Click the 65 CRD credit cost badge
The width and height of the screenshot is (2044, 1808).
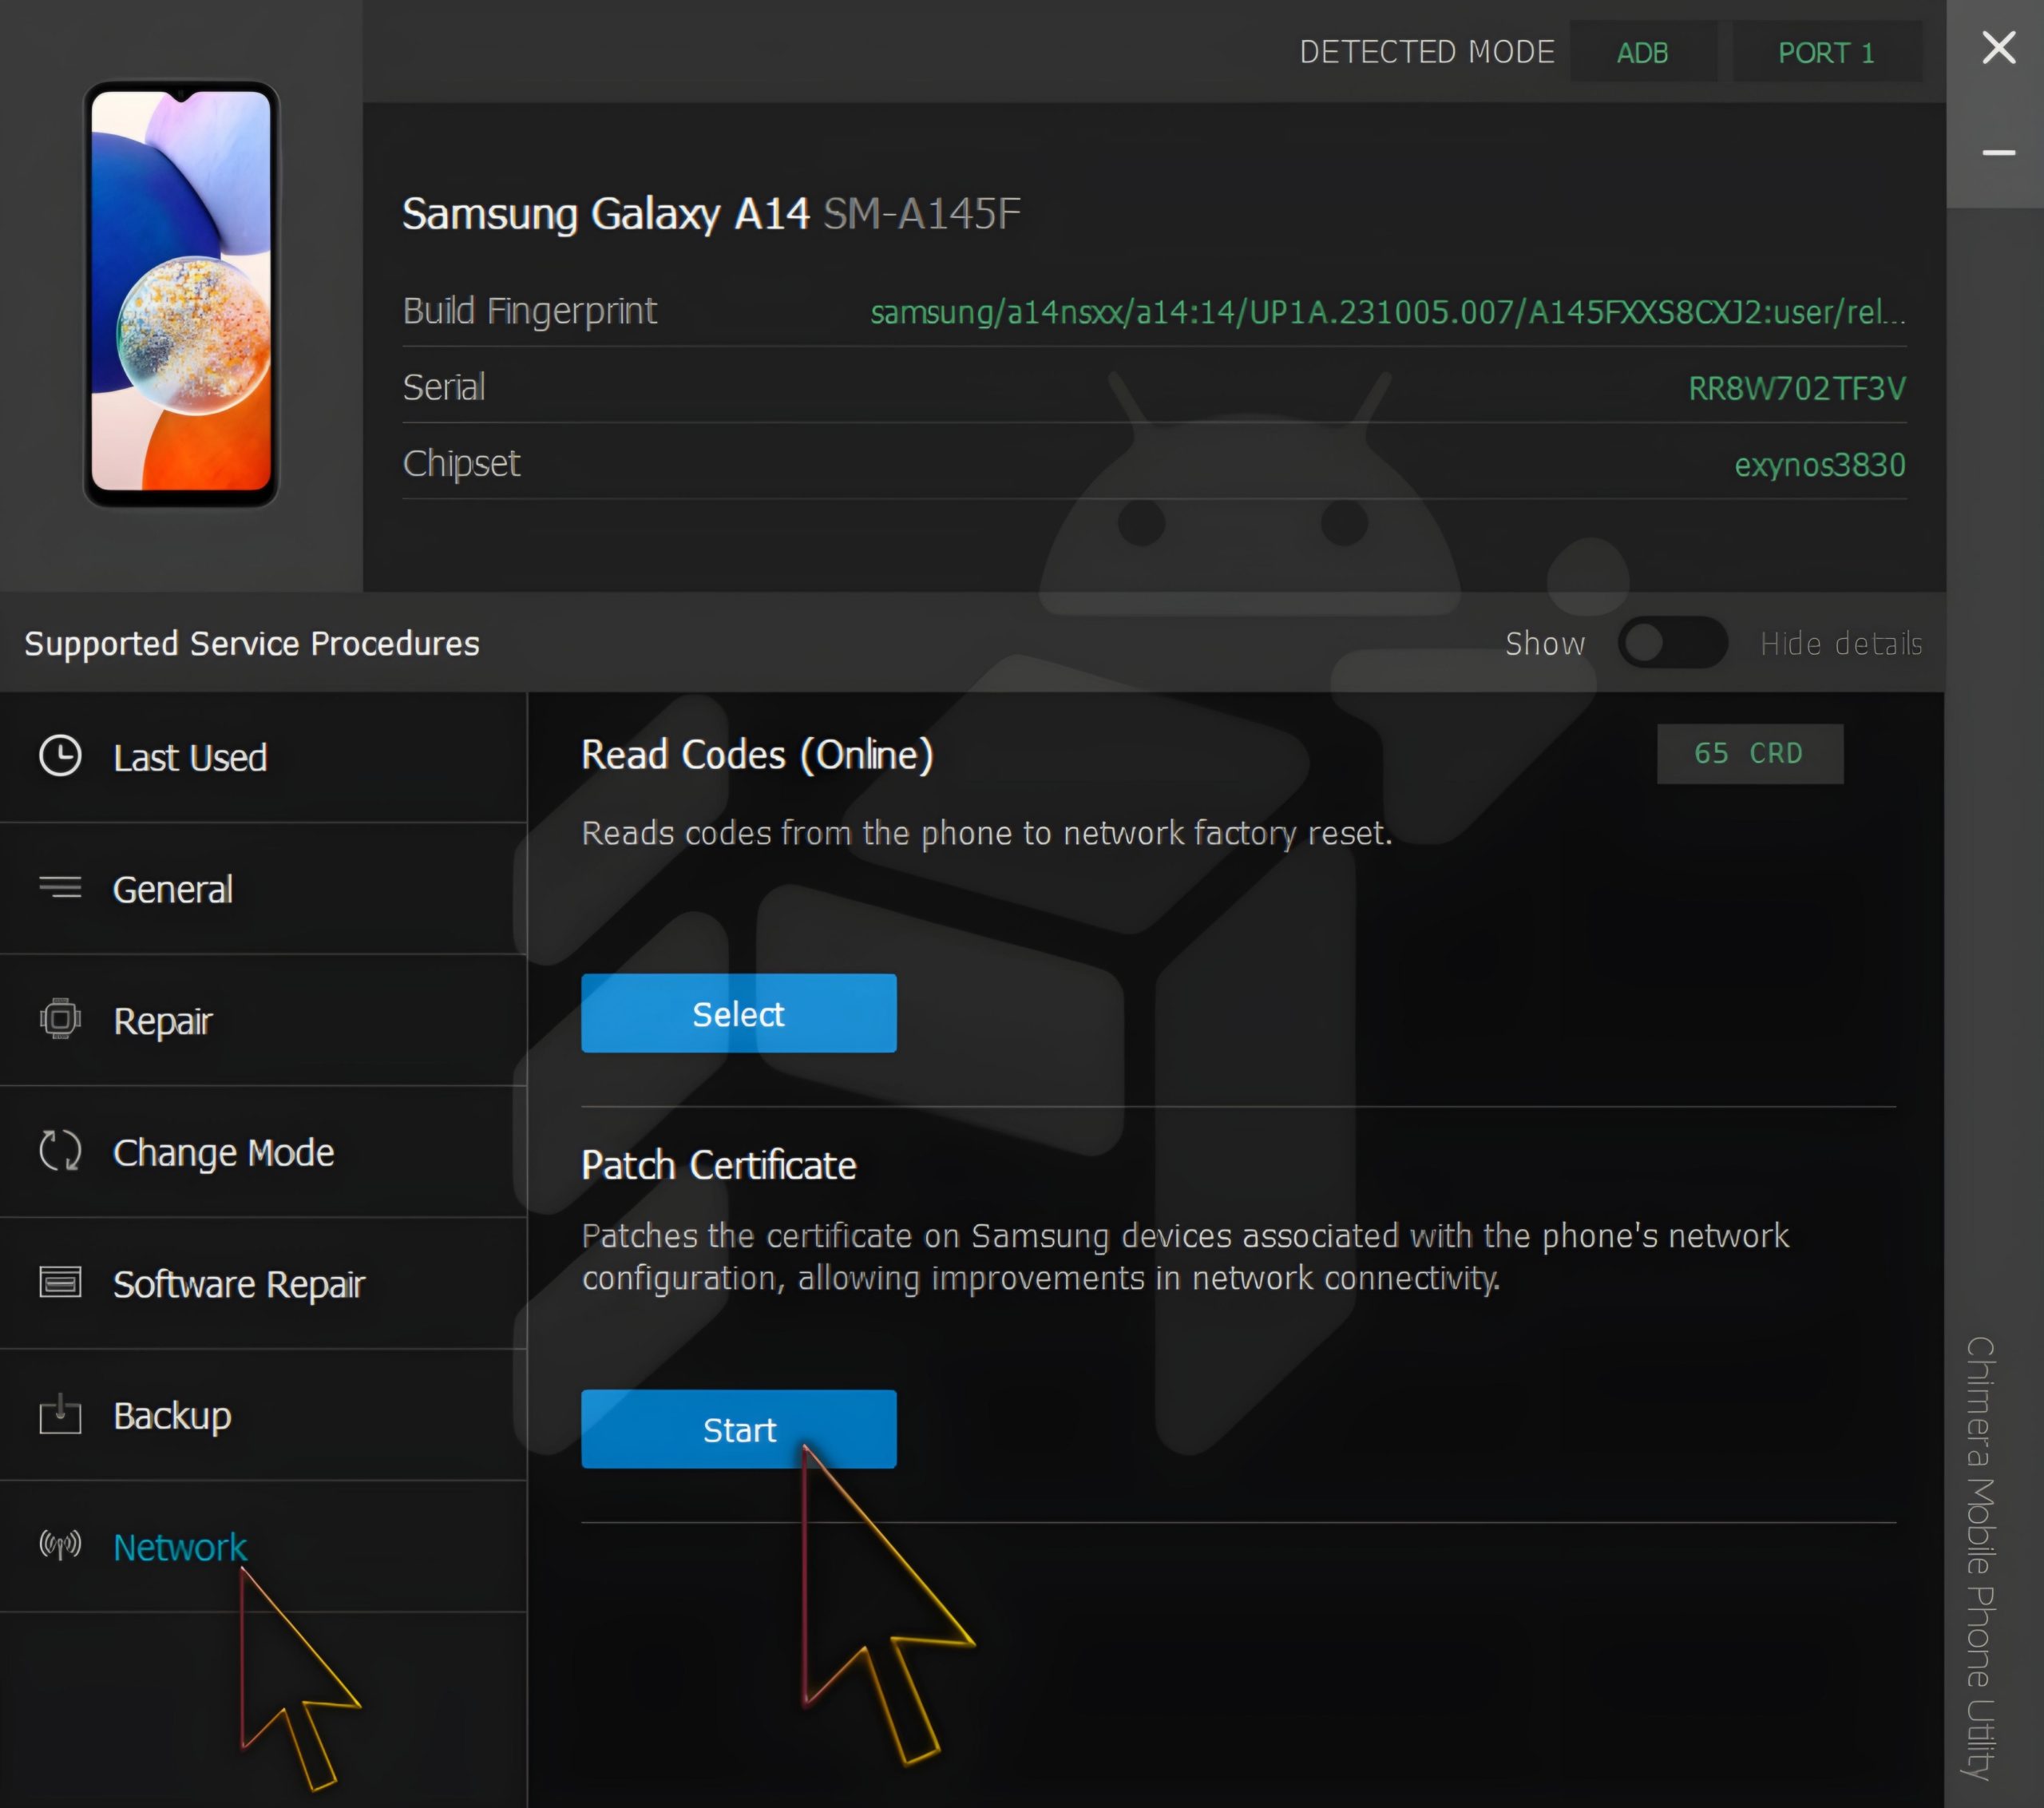[x=1750, y=753]
